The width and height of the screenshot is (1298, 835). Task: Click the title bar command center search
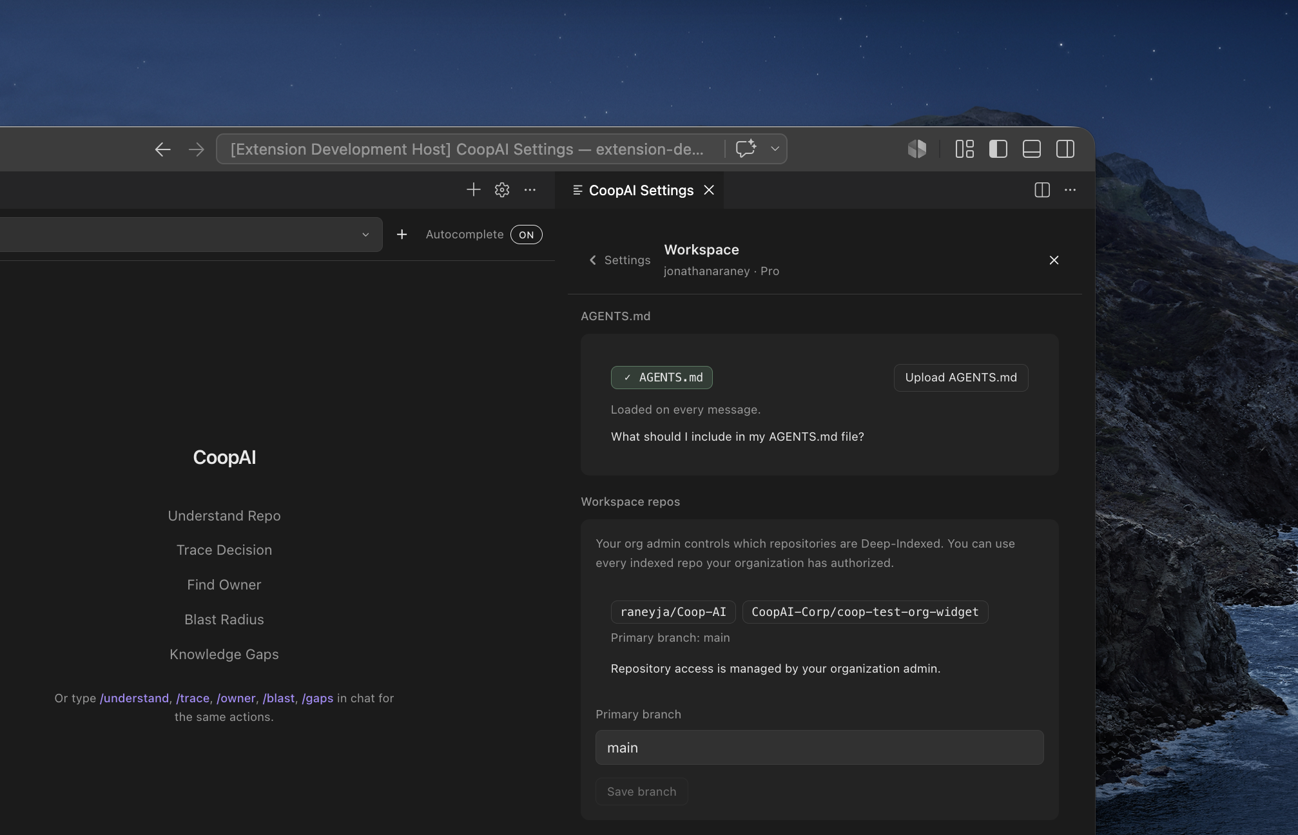(x=467, y=149)
